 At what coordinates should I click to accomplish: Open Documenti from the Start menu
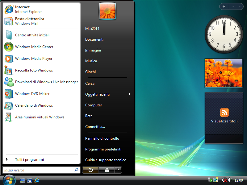[x=94, y=39]
